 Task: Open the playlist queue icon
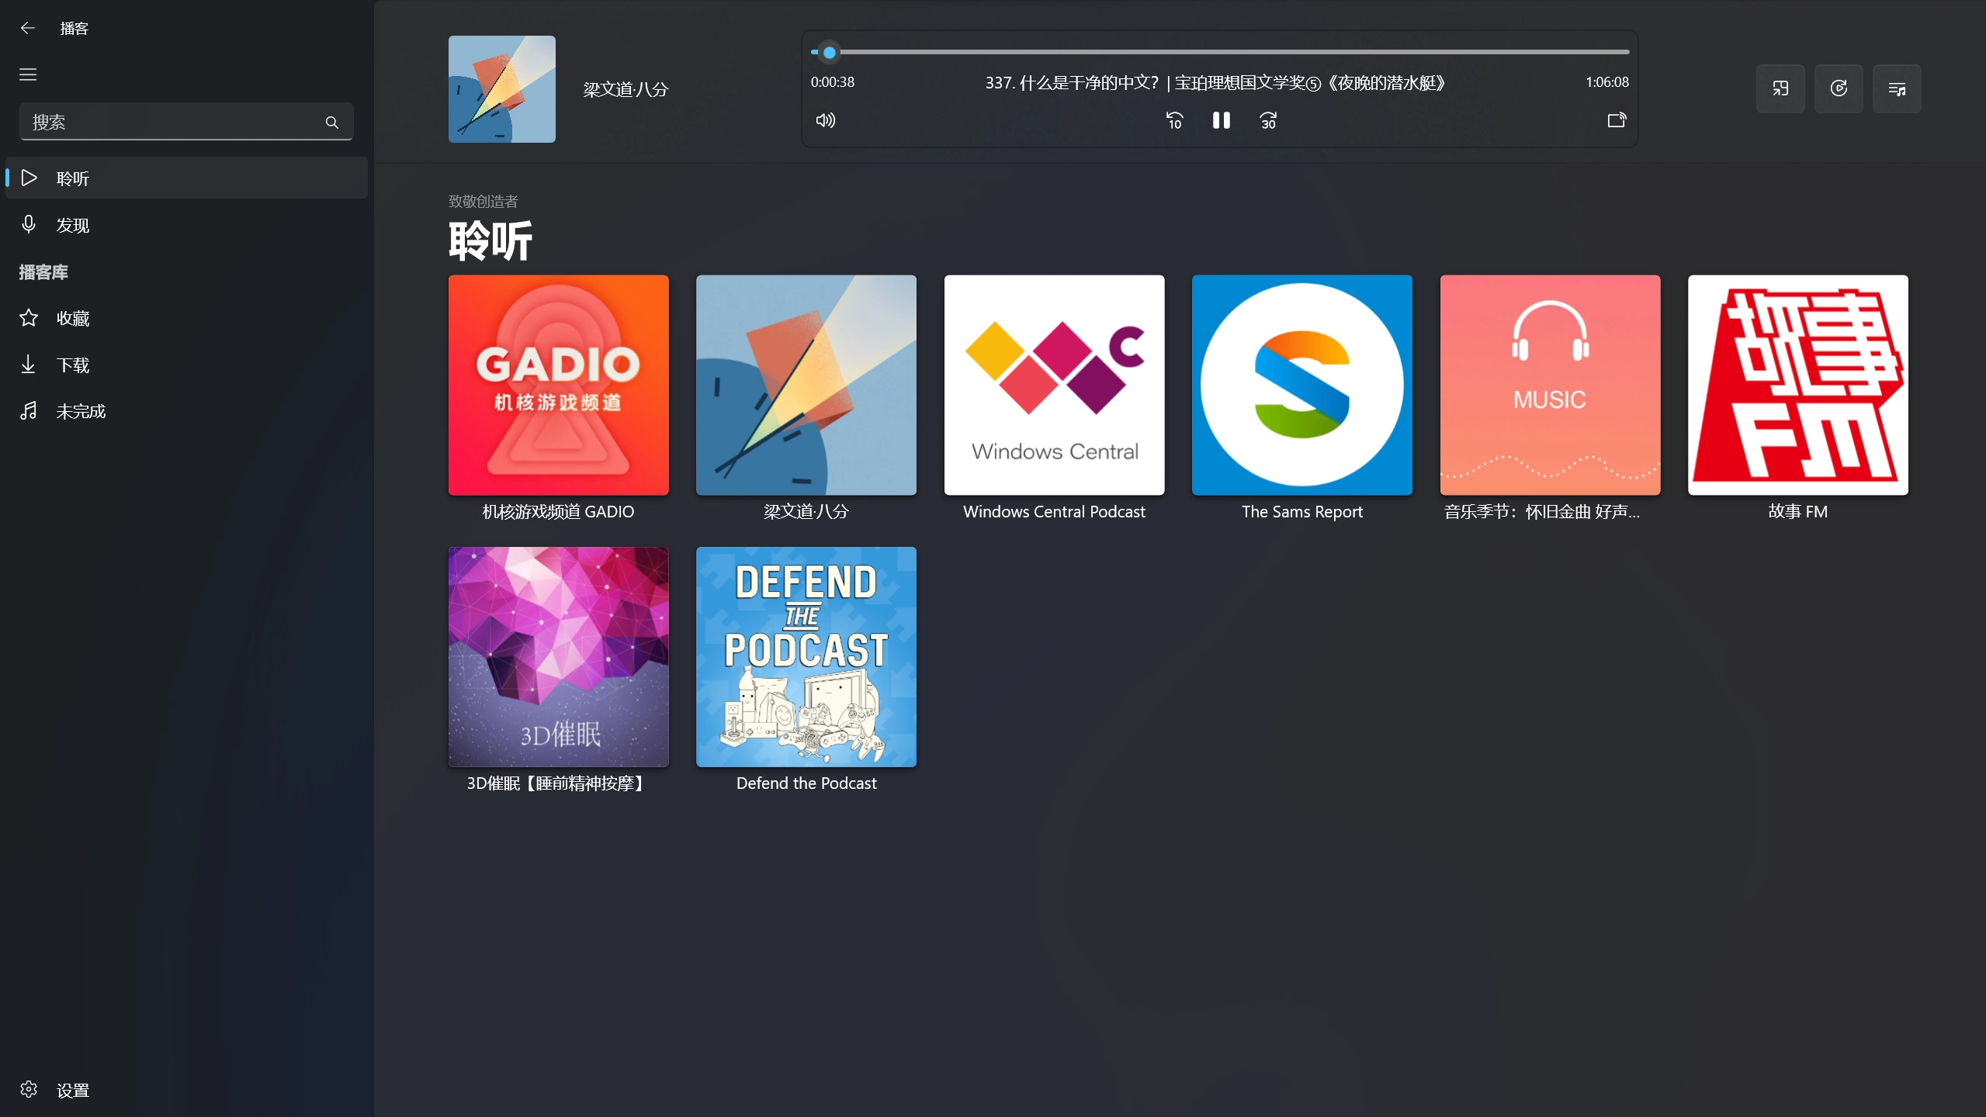(1897, 88)
